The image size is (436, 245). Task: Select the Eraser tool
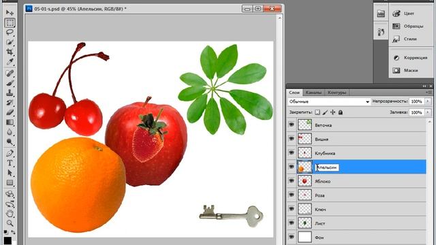(x=10, y=112)
